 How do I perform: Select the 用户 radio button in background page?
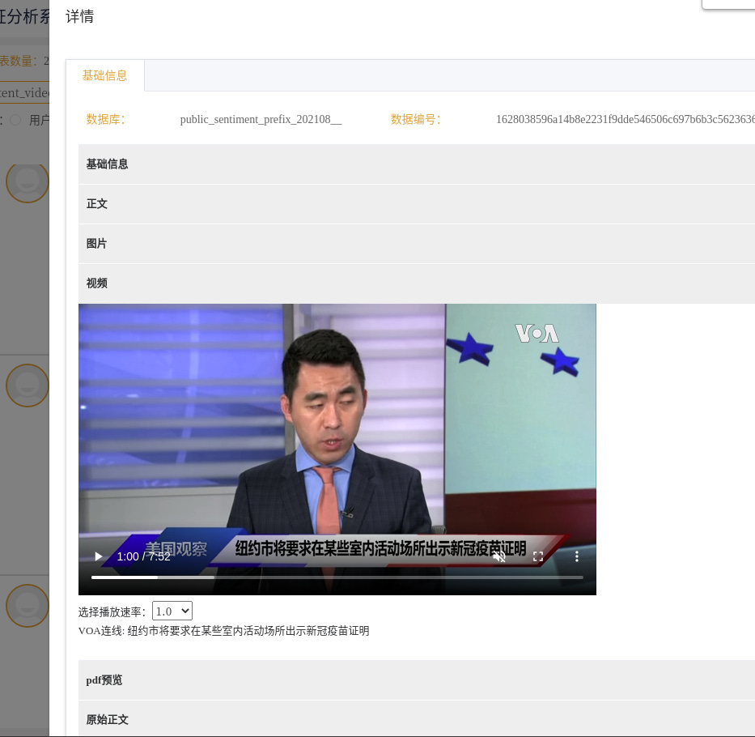click(x=15, y=120)
